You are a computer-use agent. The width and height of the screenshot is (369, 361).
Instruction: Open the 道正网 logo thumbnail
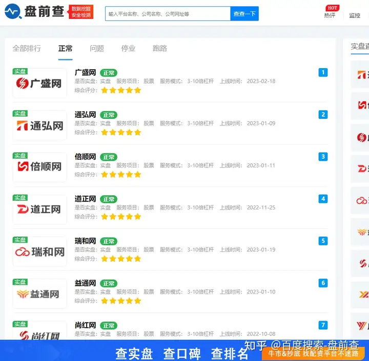(x=39, y=209)
